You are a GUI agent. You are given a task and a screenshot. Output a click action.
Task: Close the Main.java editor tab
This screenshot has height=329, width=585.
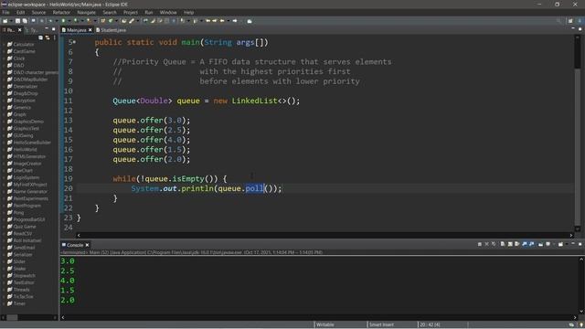[x=90, y=30]
